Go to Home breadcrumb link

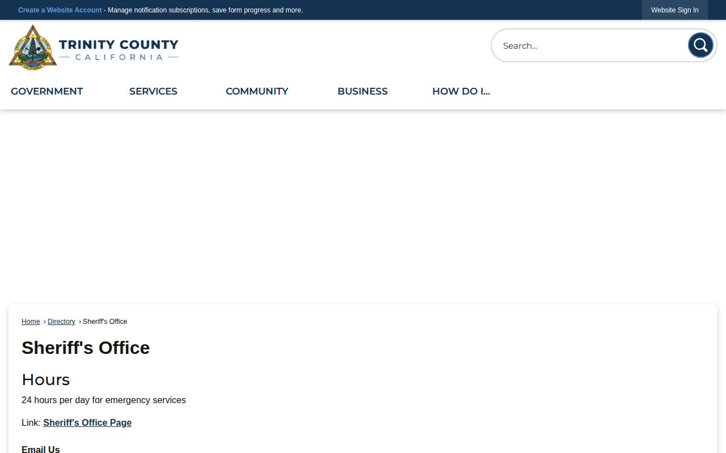pyautogui.click(x=31, y=322)
